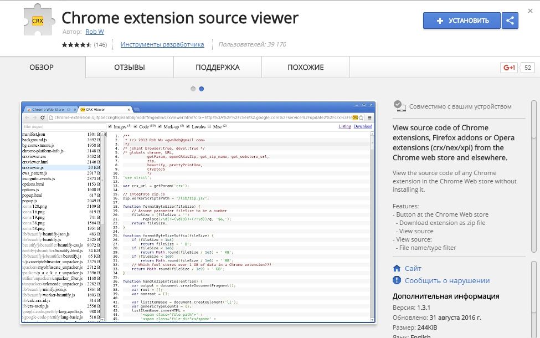Enable the Misc checkbox in screenshot
The height and width of the screenshot is (338, 540).
point(209,126)
